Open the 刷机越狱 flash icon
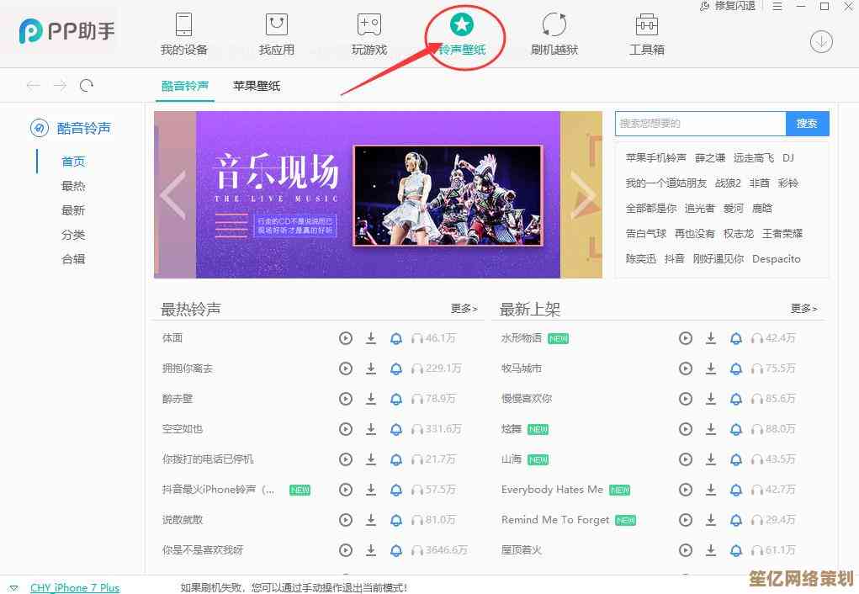 coord(554,25)
